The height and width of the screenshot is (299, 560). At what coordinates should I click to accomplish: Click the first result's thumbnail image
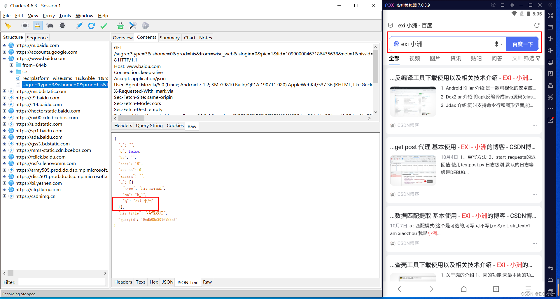[x=413, y=101]
